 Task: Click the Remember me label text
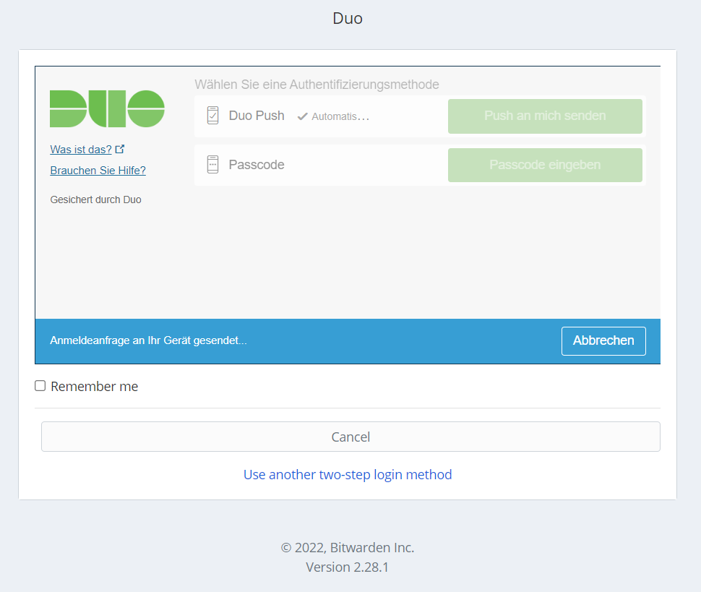95,386
